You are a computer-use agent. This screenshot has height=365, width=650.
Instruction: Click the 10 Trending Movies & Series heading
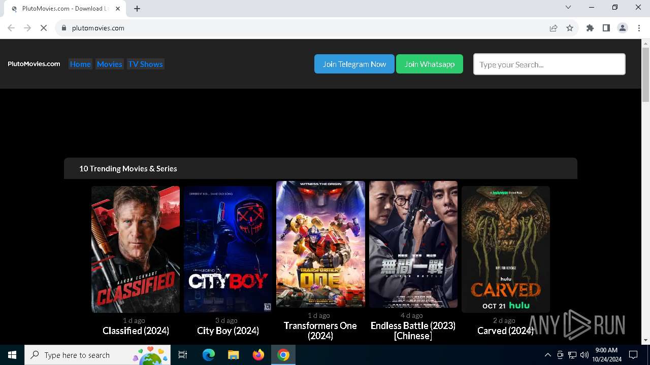(x=128, y=168)
